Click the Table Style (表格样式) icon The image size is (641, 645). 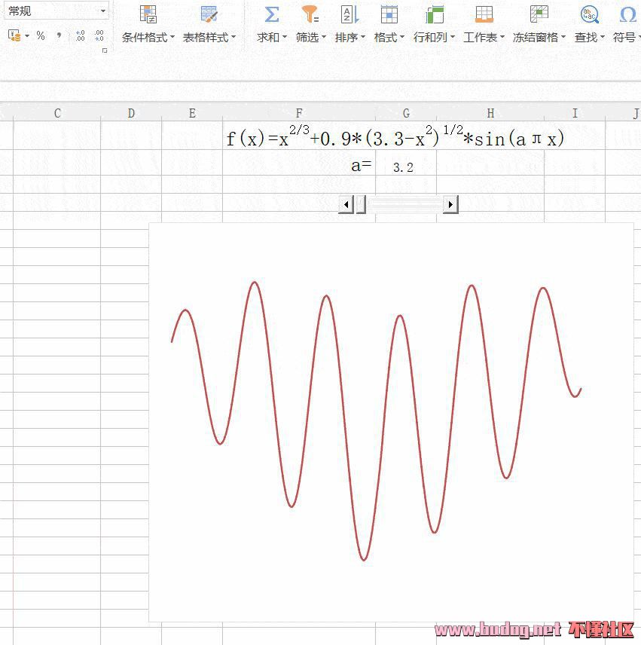[x=209, y=14]
